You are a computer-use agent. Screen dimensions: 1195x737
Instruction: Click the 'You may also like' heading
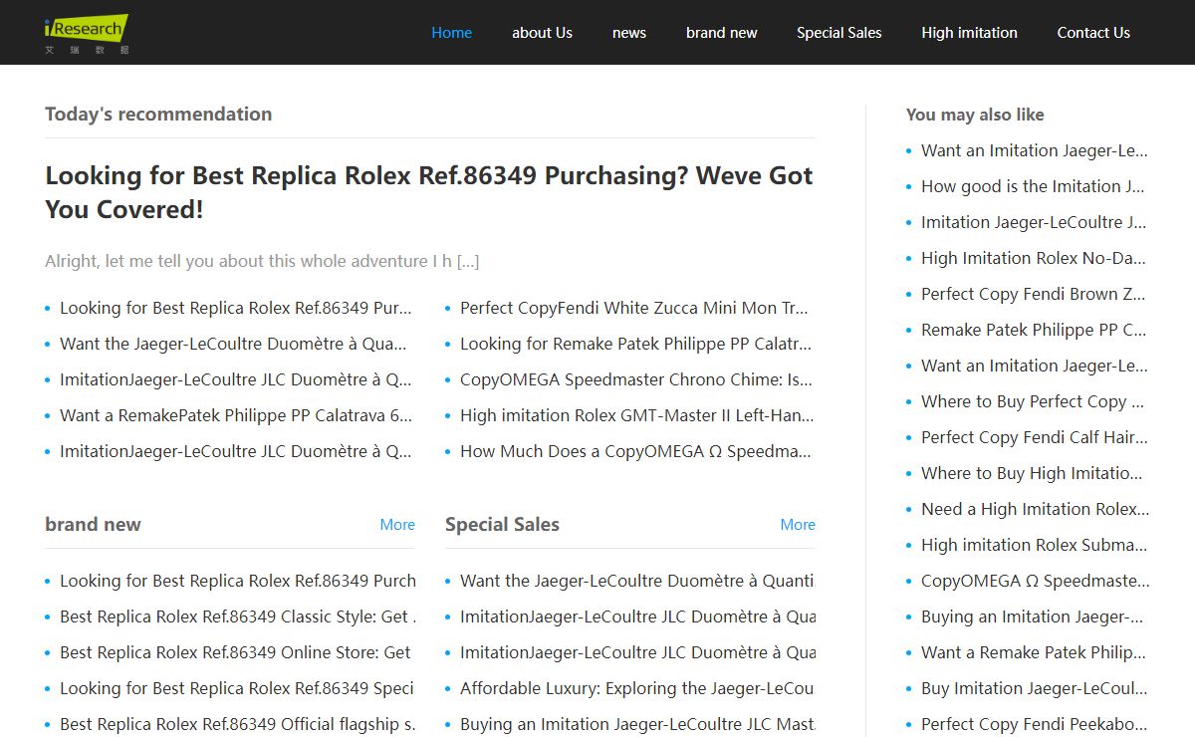pos(975,115)
